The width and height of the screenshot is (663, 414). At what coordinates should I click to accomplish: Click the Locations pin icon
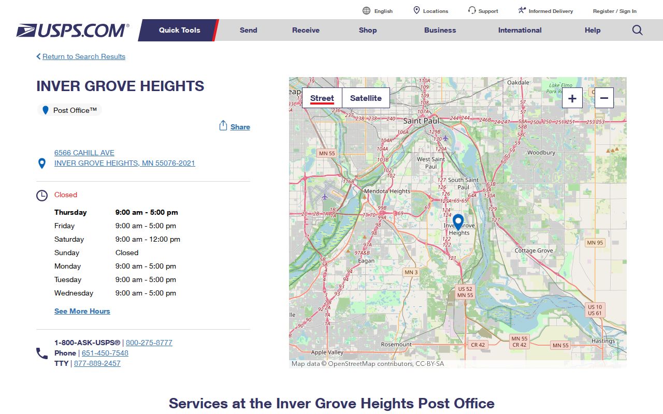pos(416,10)
